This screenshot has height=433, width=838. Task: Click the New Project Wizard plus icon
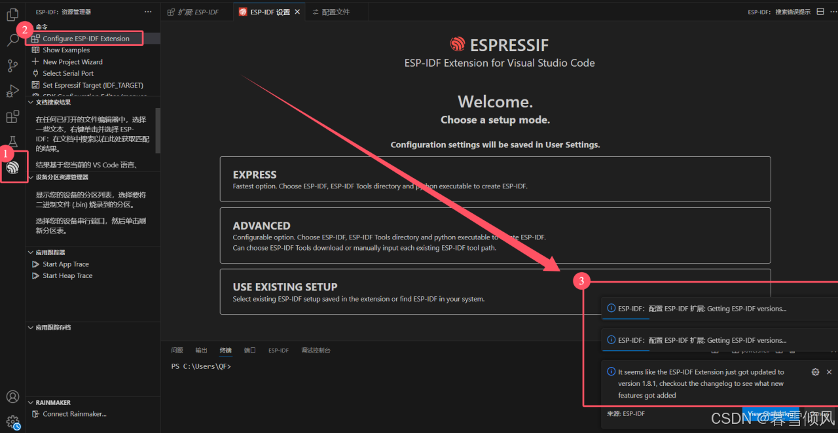pyautogui.click(x=36, y=61)
